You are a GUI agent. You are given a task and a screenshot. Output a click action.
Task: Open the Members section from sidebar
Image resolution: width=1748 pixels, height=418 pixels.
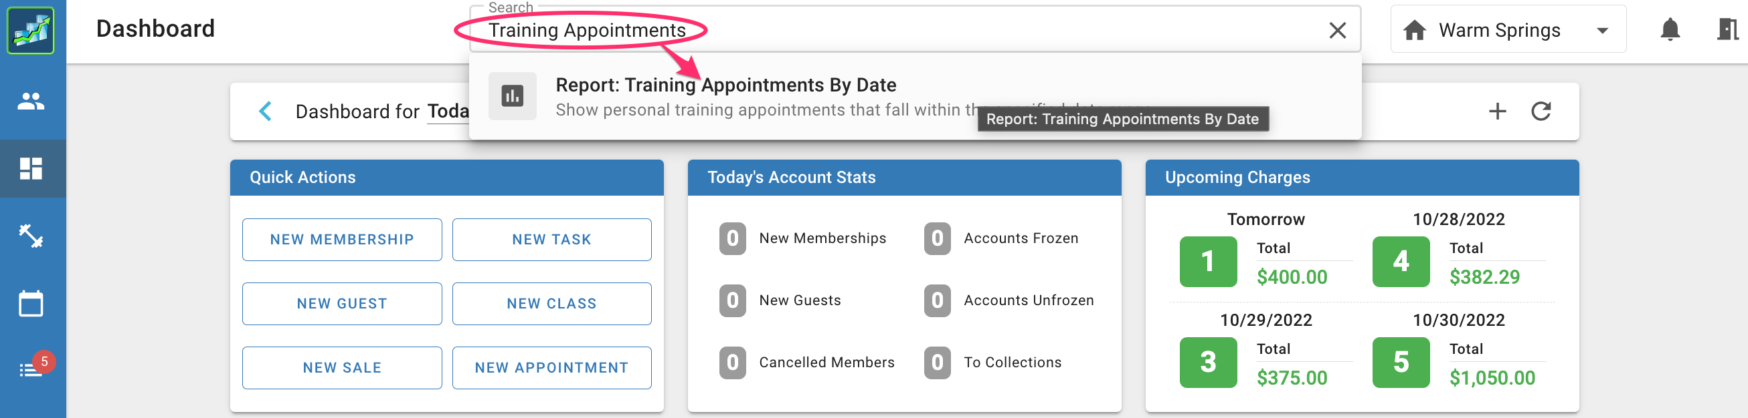[x=33, y=100]
